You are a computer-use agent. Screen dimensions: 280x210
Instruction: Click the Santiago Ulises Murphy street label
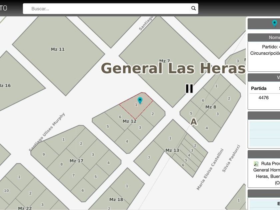[47, 132]
